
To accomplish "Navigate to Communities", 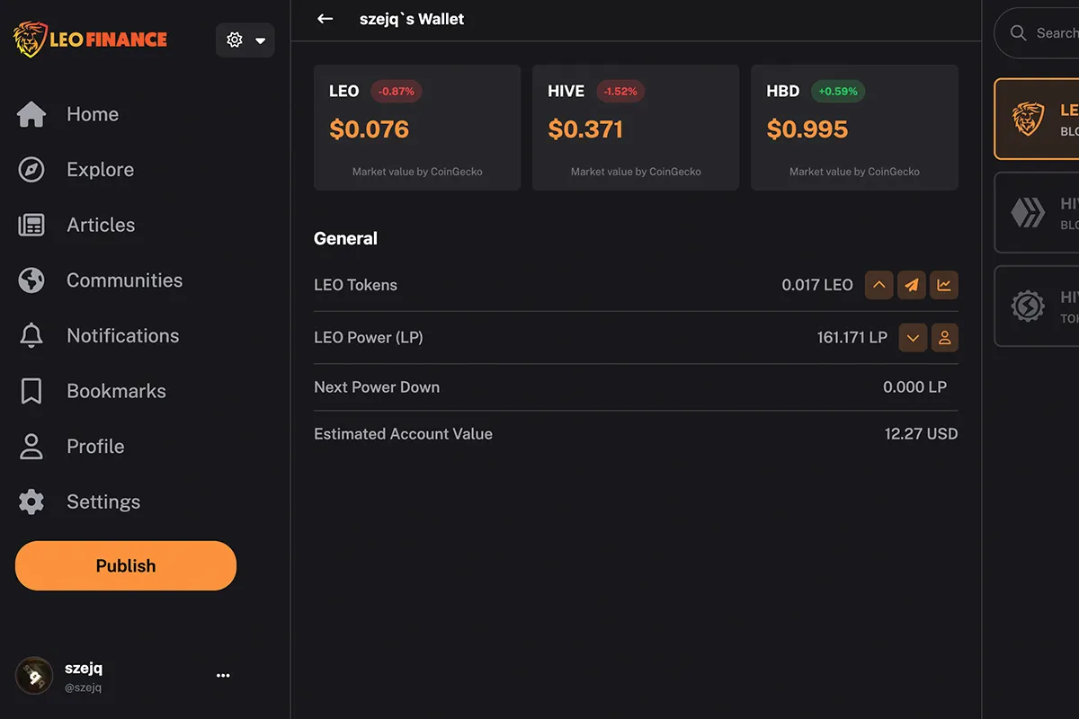I will click(124, 280).
